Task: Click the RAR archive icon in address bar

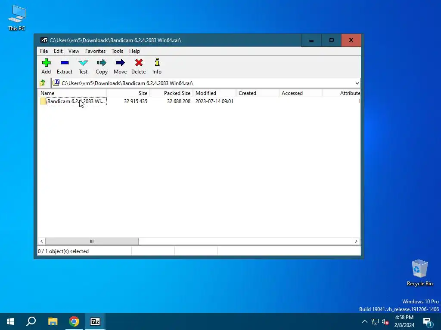Action: pyautogui.click(x=56, y=83)
